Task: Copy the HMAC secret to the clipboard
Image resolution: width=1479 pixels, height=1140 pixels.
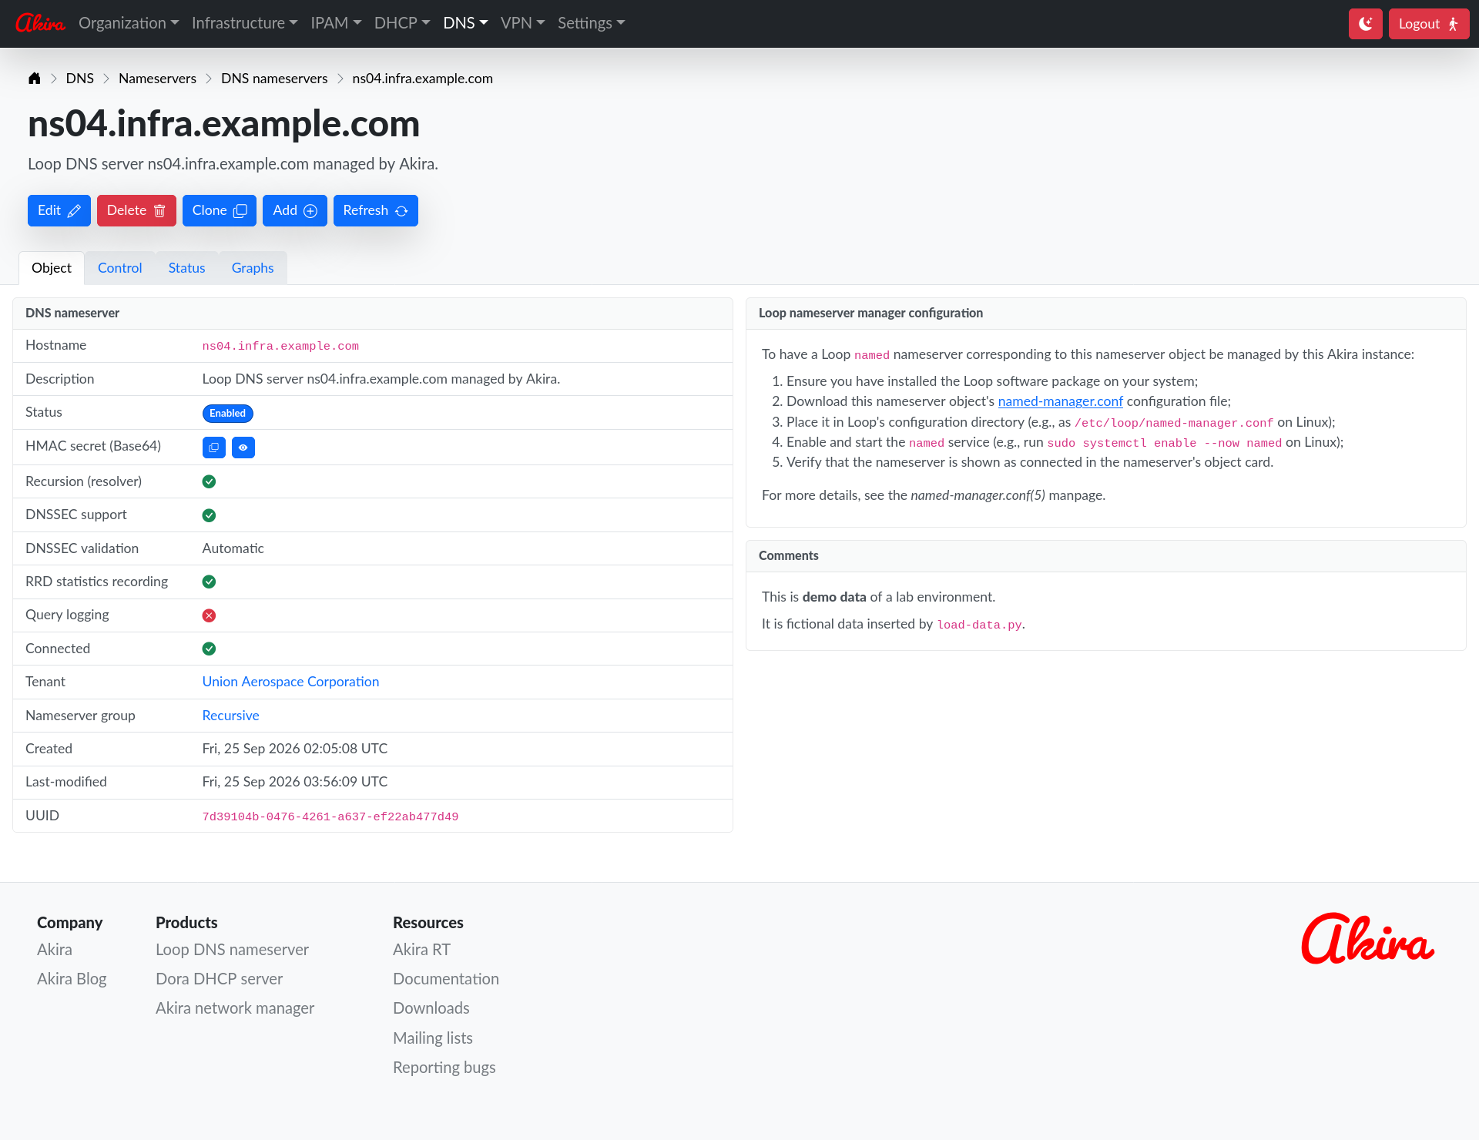Action: [214, 448]
